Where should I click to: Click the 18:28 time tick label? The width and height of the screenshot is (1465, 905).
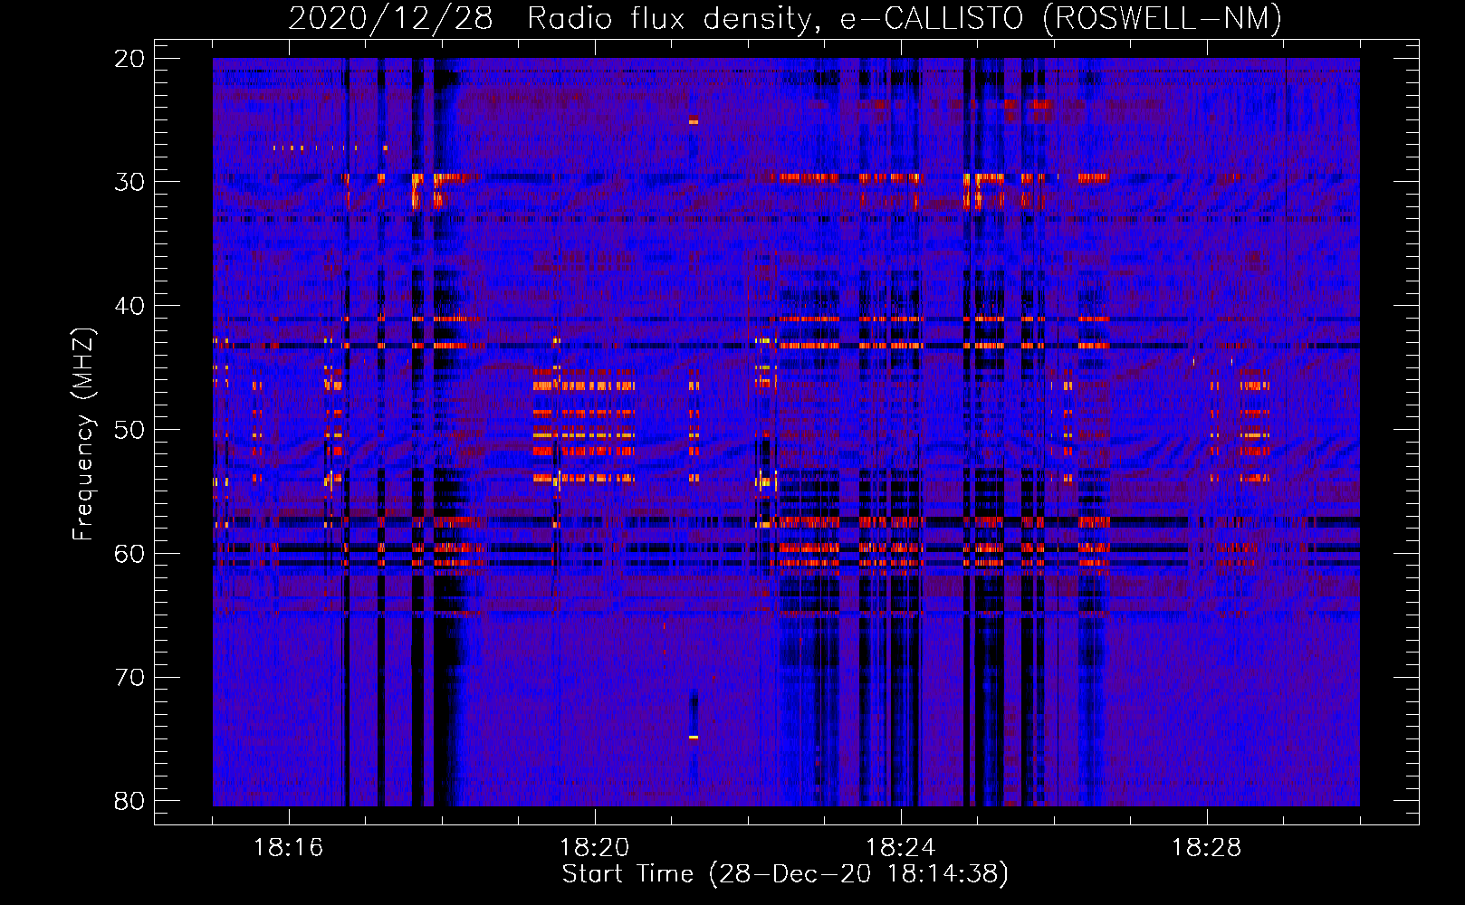(1207, 848)
